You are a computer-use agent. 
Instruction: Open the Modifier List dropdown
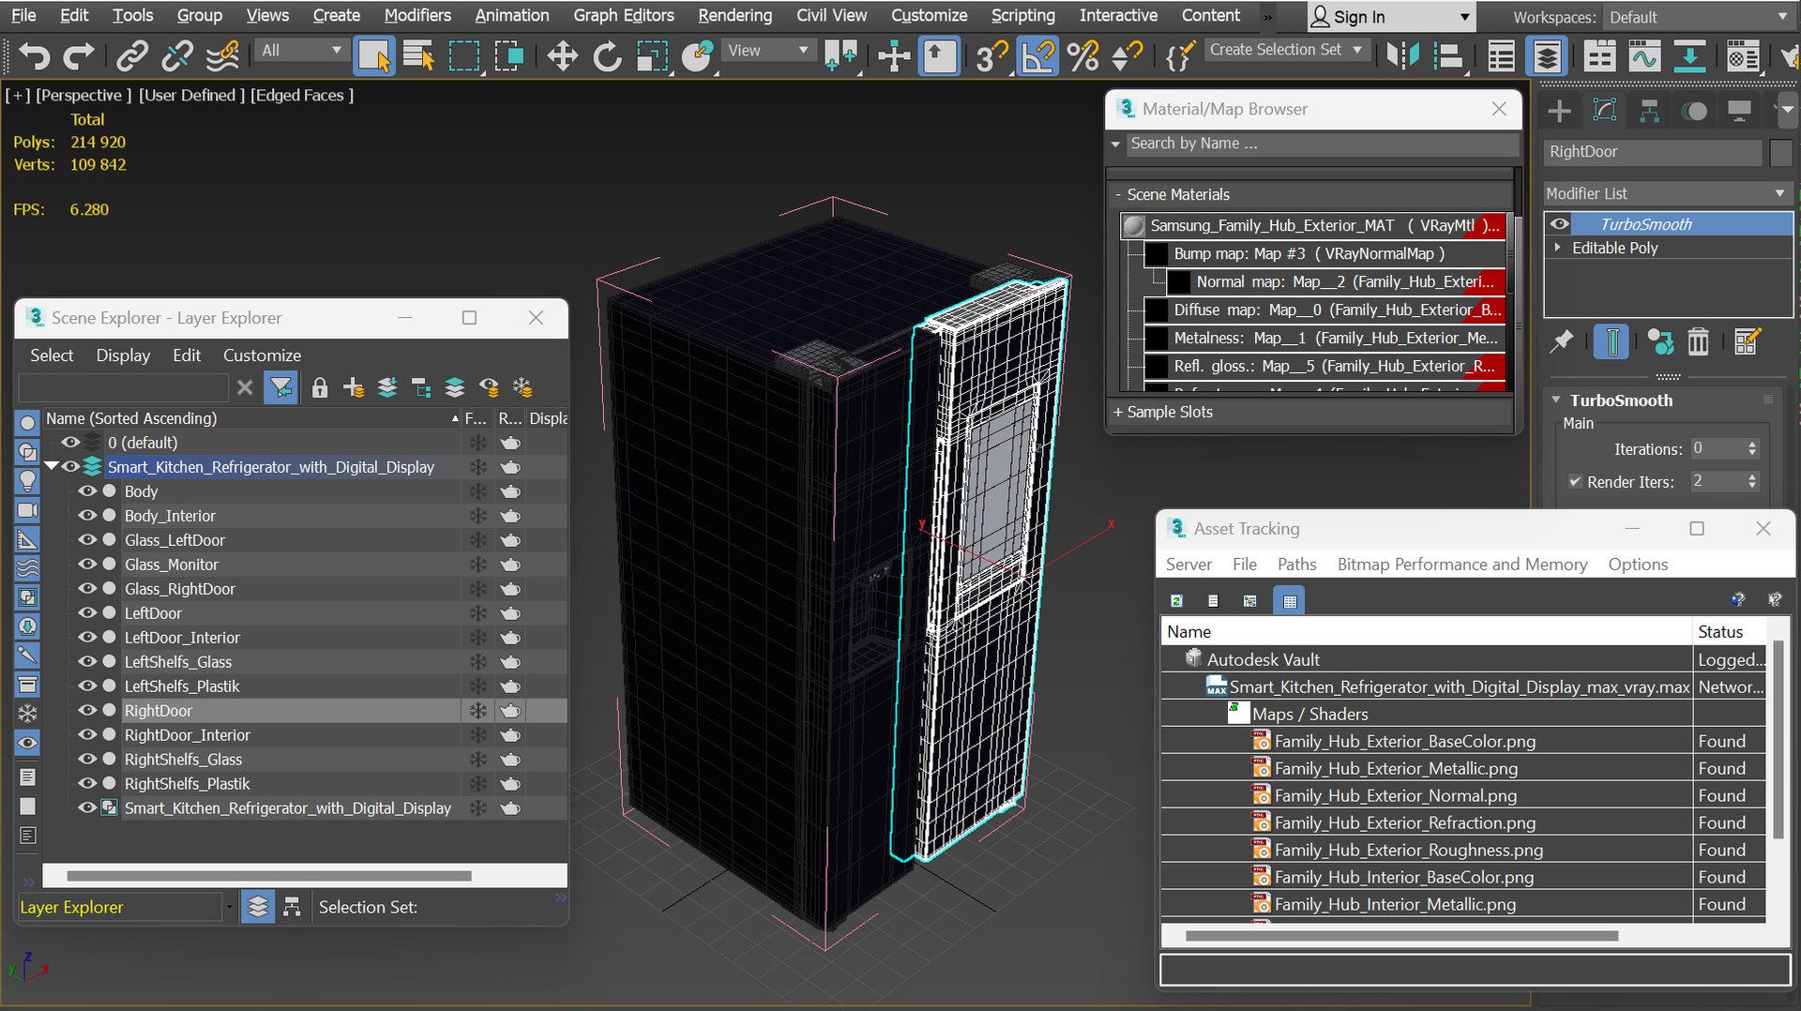(x=1667, y=193)
